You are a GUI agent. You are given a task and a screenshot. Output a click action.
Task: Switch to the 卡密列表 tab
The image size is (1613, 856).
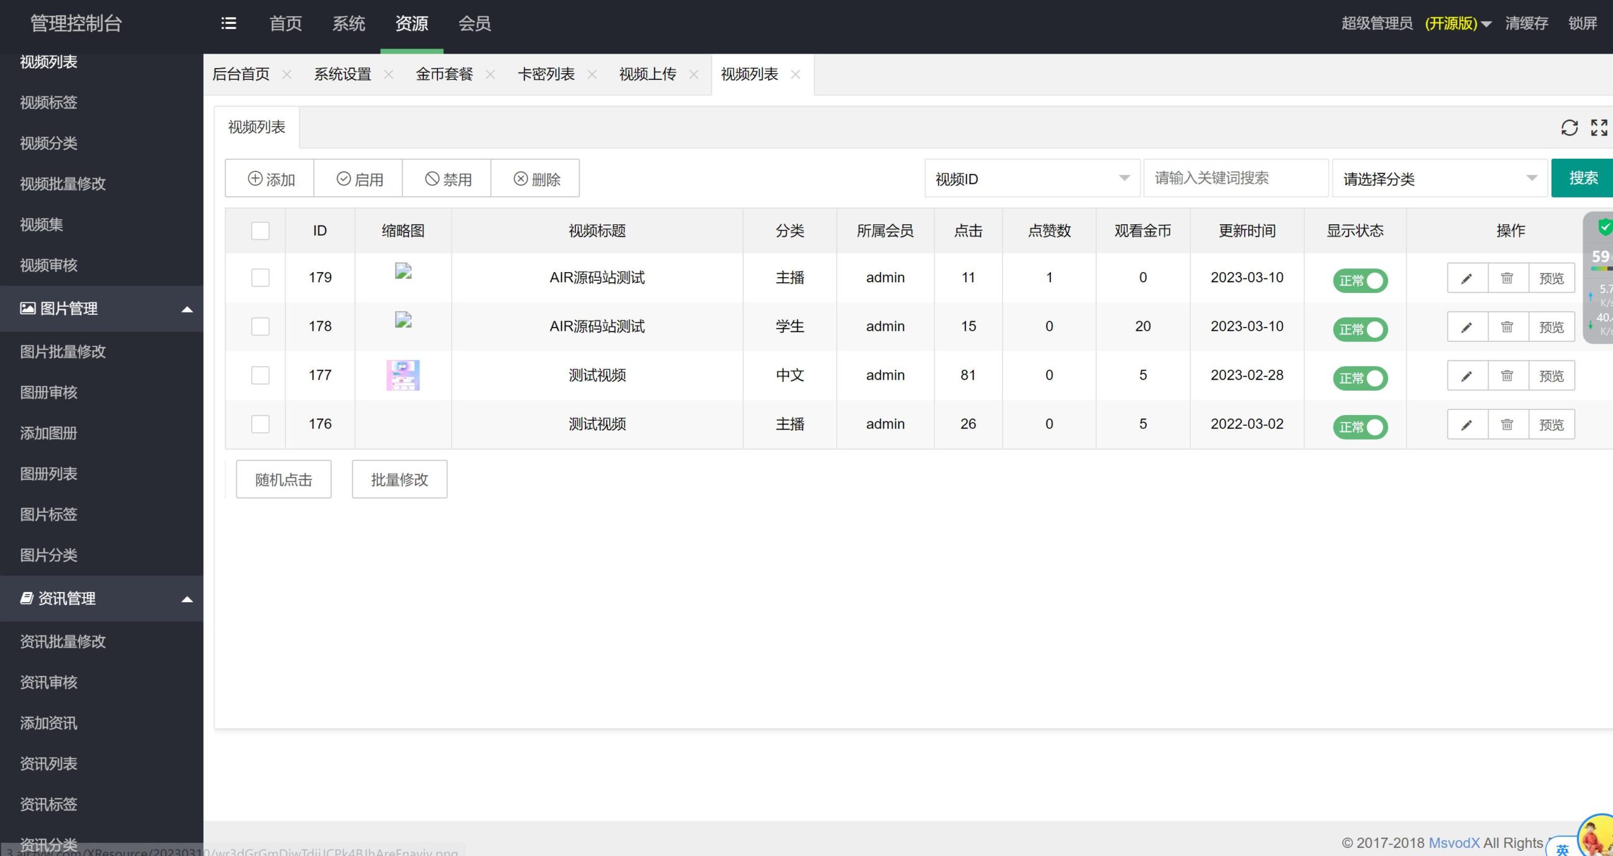[546, 74]
